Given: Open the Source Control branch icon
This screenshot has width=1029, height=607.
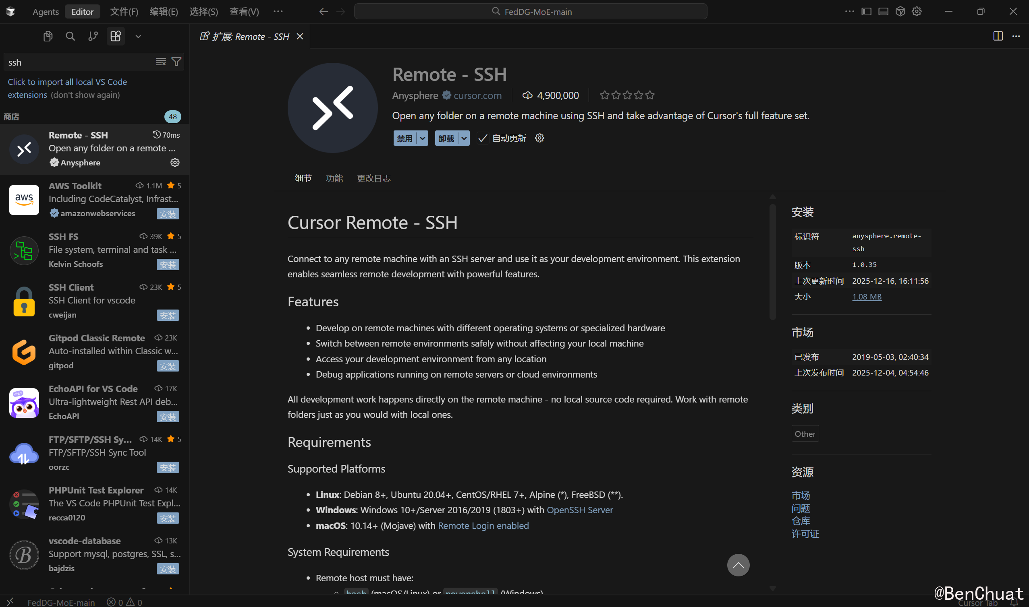Looking at the screenshot, I should pos(93,36).
